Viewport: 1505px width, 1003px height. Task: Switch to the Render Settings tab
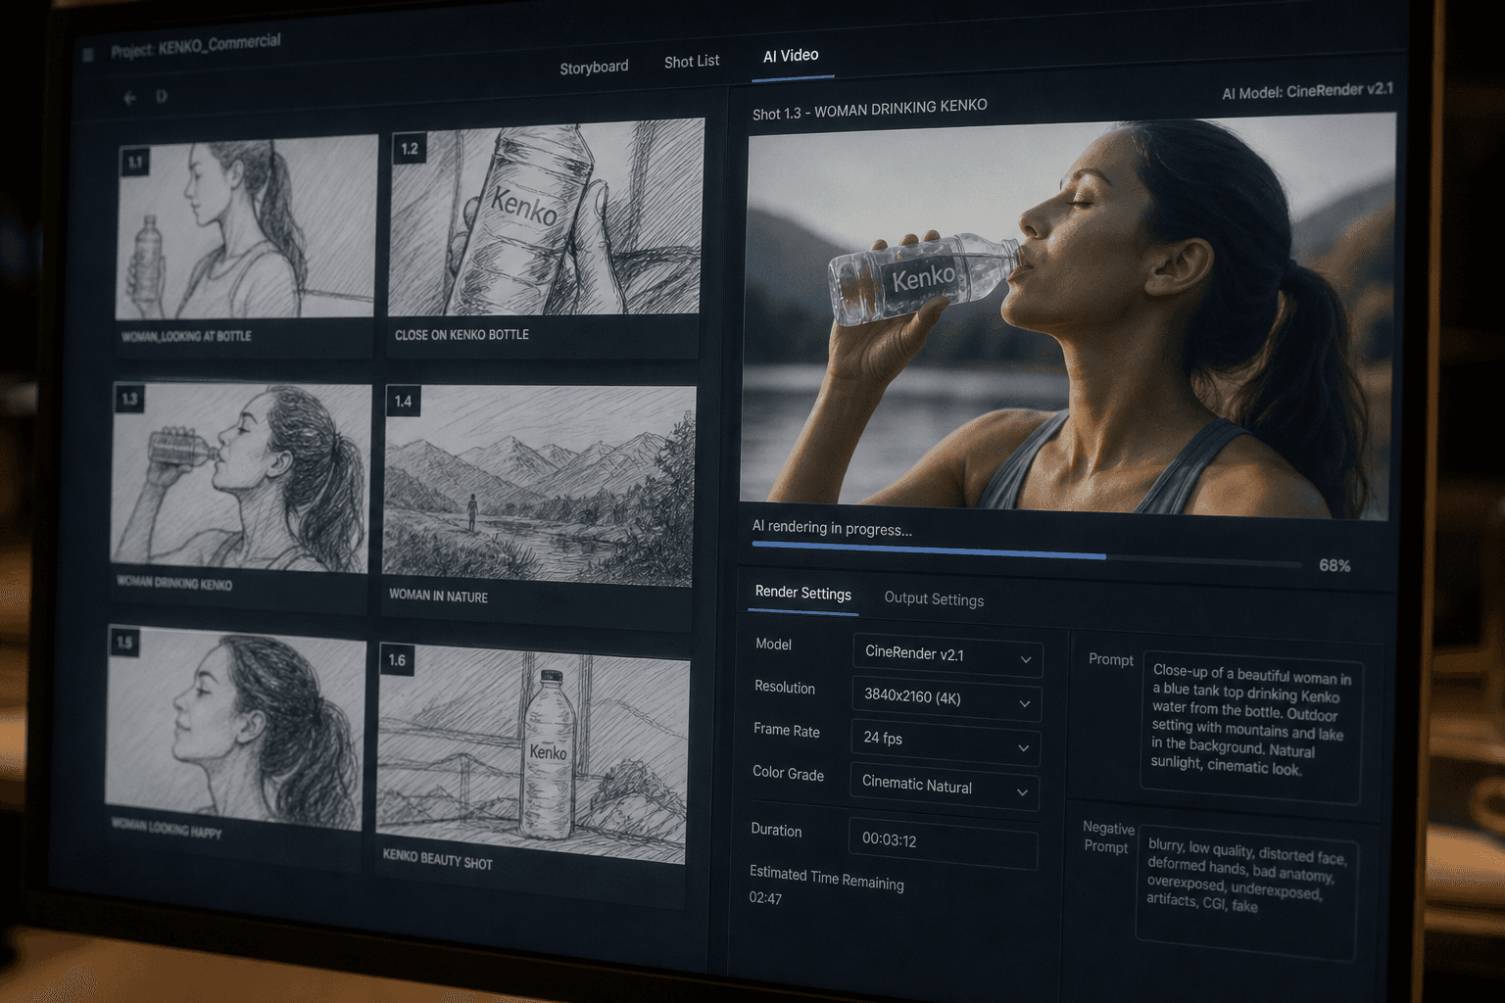(802, 594)
